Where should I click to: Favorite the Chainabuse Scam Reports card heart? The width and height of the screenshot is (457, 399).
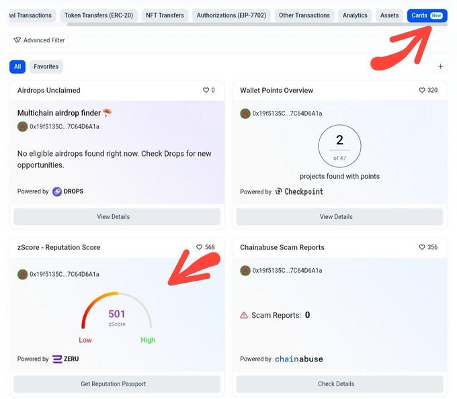(422, 247)
